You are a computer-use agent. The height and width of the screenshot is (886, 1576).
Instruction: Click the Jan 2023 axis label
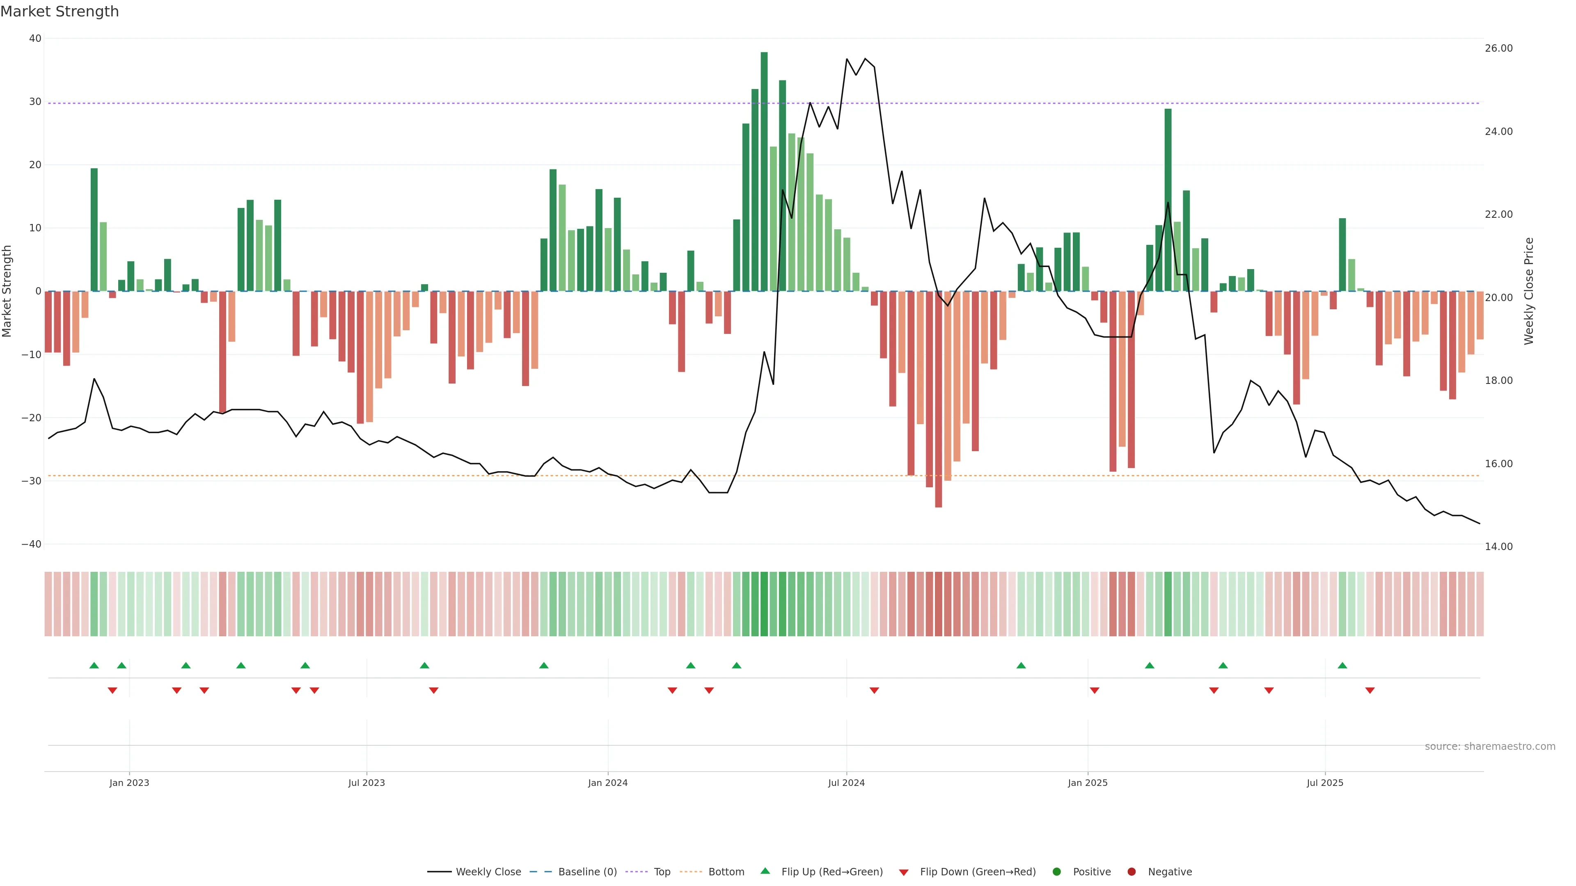coord(129,783)
